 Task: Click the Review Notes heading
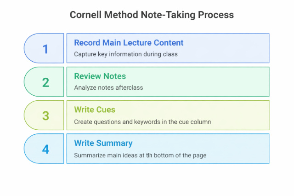[x=100, y=76]
